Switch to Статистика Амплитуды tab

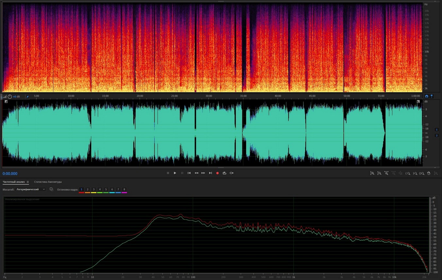48,182
